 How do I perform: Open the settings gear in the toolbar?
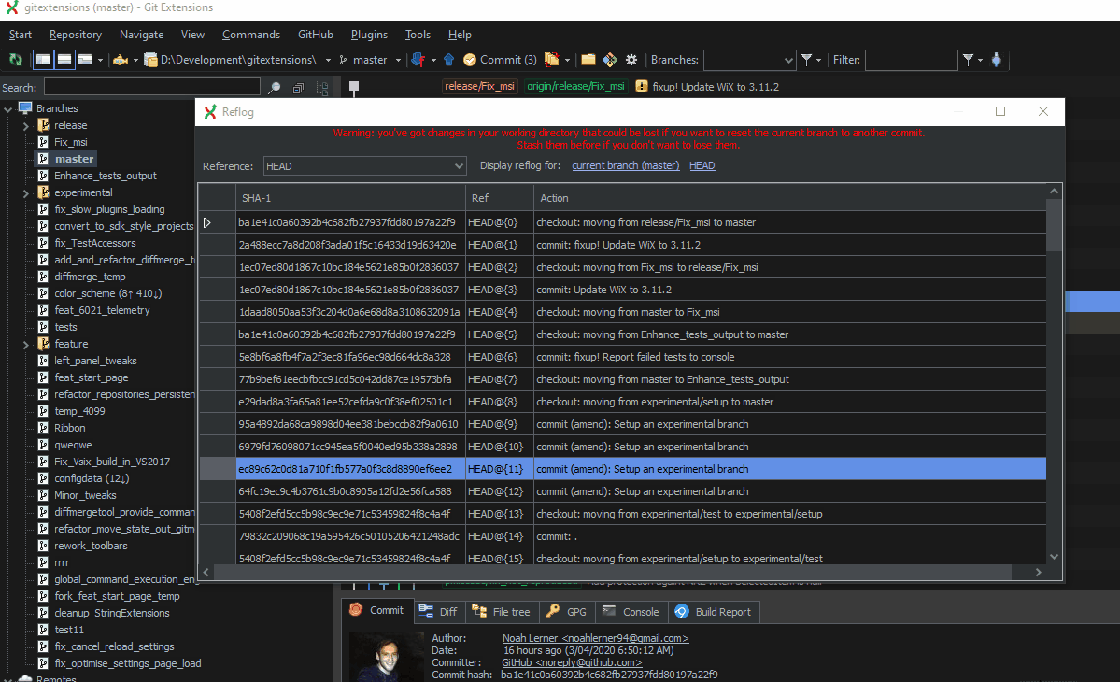(x=633, y=59)
